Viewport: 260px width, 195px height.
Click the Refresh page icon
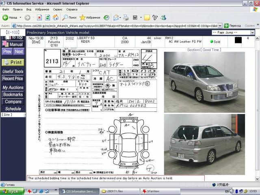48,17
